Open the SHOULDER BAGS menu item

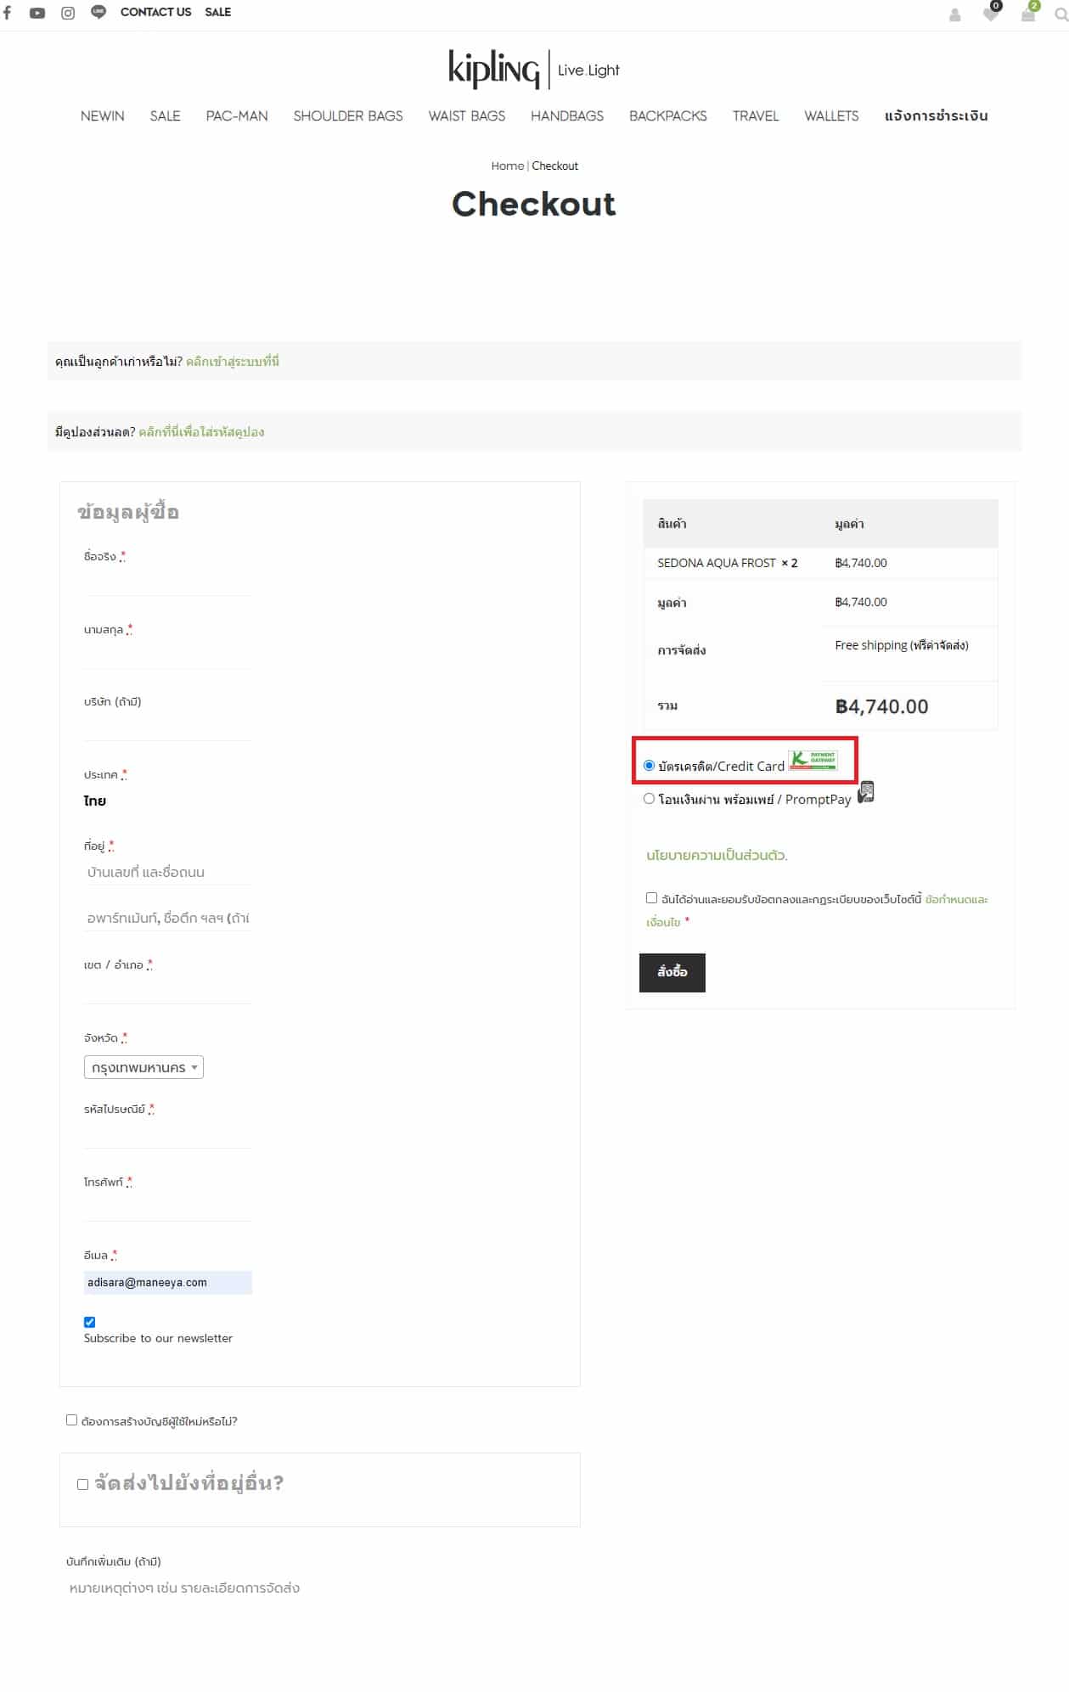pos(347,116)
